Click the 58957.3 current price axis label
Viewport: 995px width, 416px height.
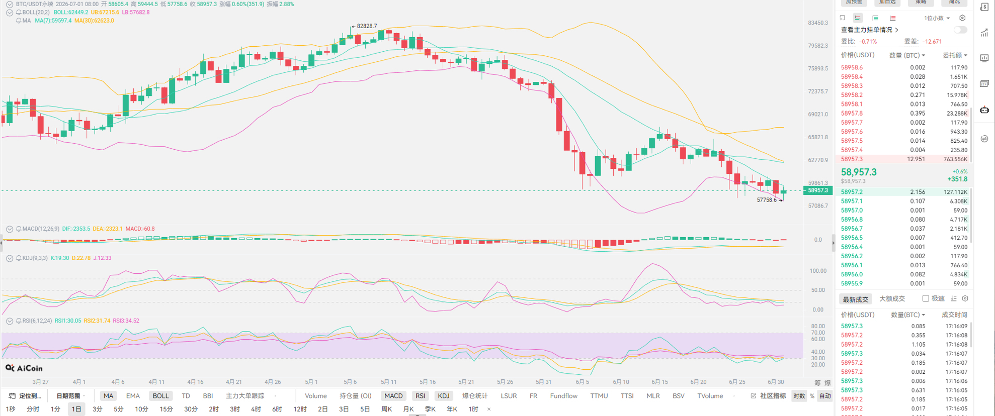pos(818,190)
